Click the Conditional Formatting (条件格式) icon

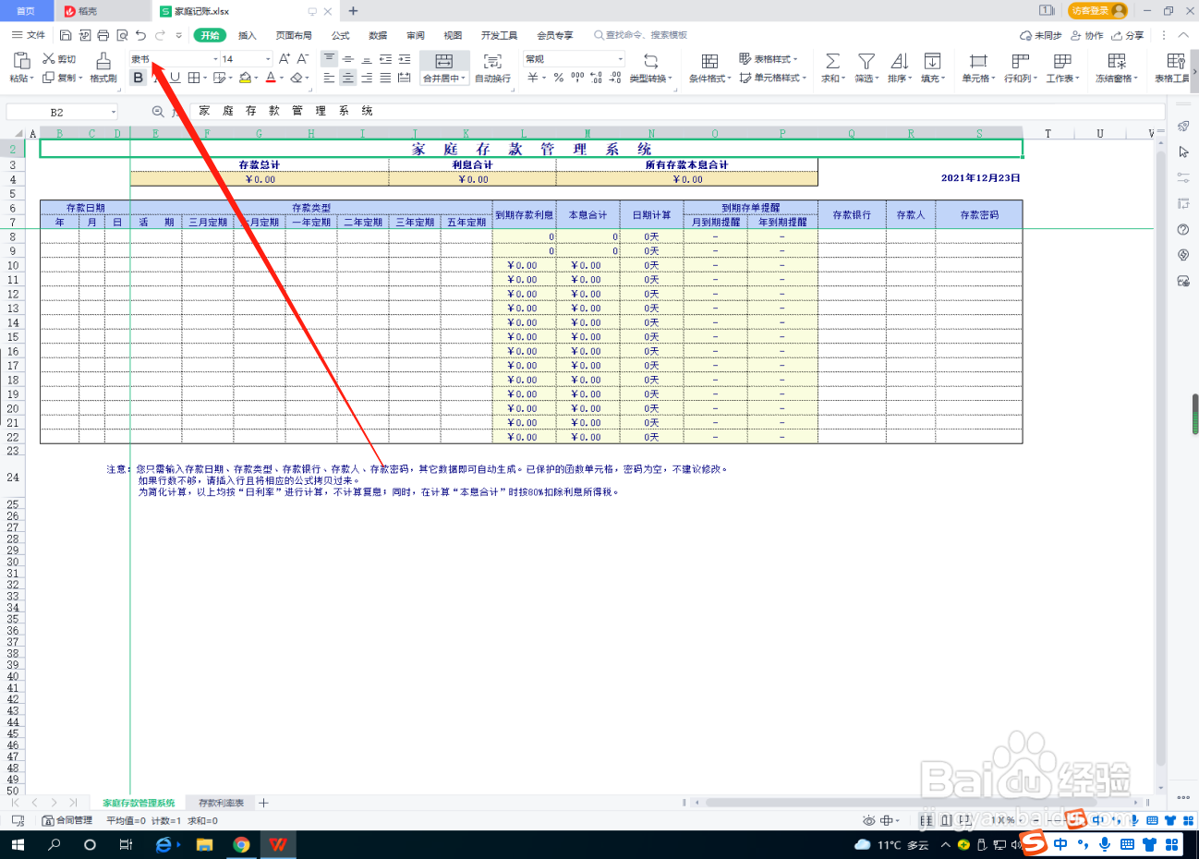coord(709,61)
